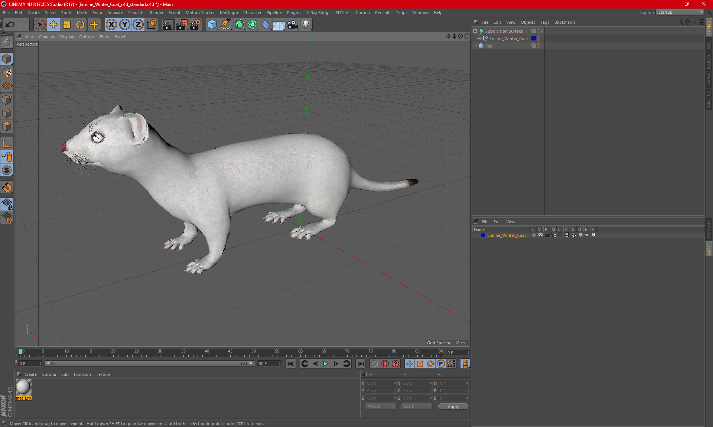The height and width of the screenshot is (427, 713).
Task: Add a Camera object
Action: click(293, 25)
